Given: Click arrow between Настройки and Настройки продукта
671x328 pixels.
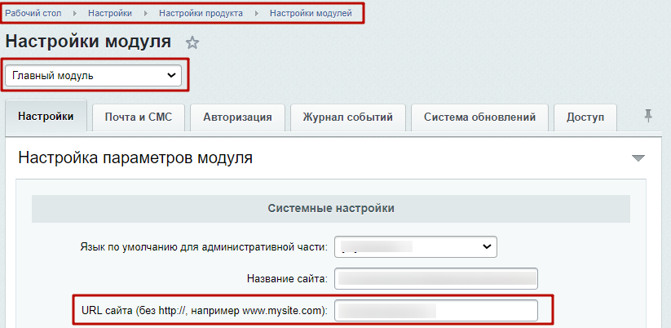Looking at the screenshot, I should (x=145, y=14).
